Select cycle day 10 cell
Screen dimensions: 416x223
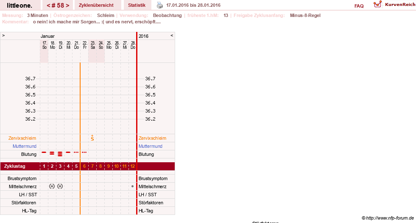(117, 166)
